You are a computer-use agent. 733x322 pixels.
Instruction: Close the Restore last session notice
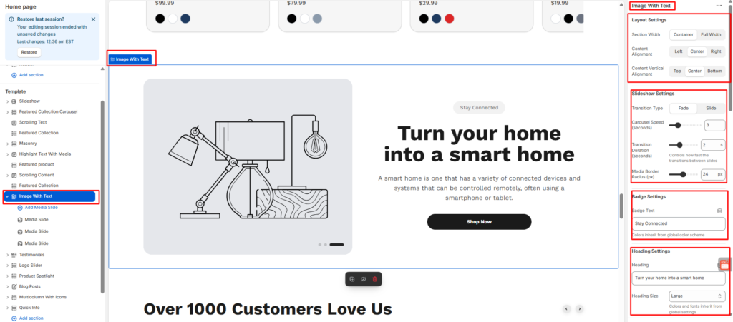94,19
